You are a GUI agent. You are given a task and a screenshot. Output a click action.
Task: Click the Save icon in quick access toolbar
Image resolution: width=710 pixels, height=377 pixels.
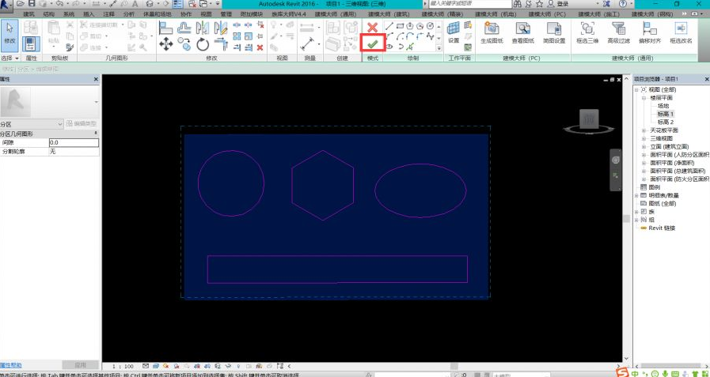(x=32, y=4)
